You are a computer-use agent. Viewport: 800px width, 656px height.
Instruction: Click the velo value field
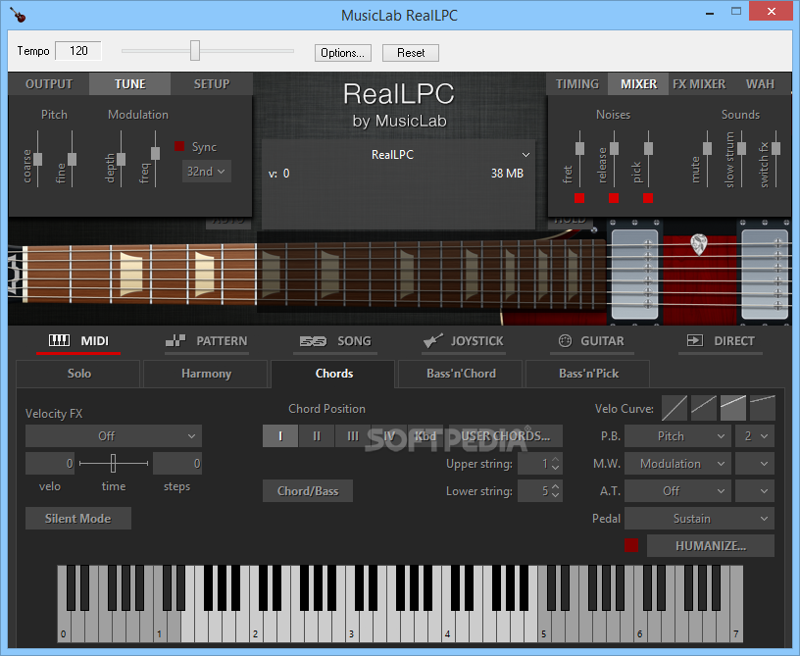[50, 464]
